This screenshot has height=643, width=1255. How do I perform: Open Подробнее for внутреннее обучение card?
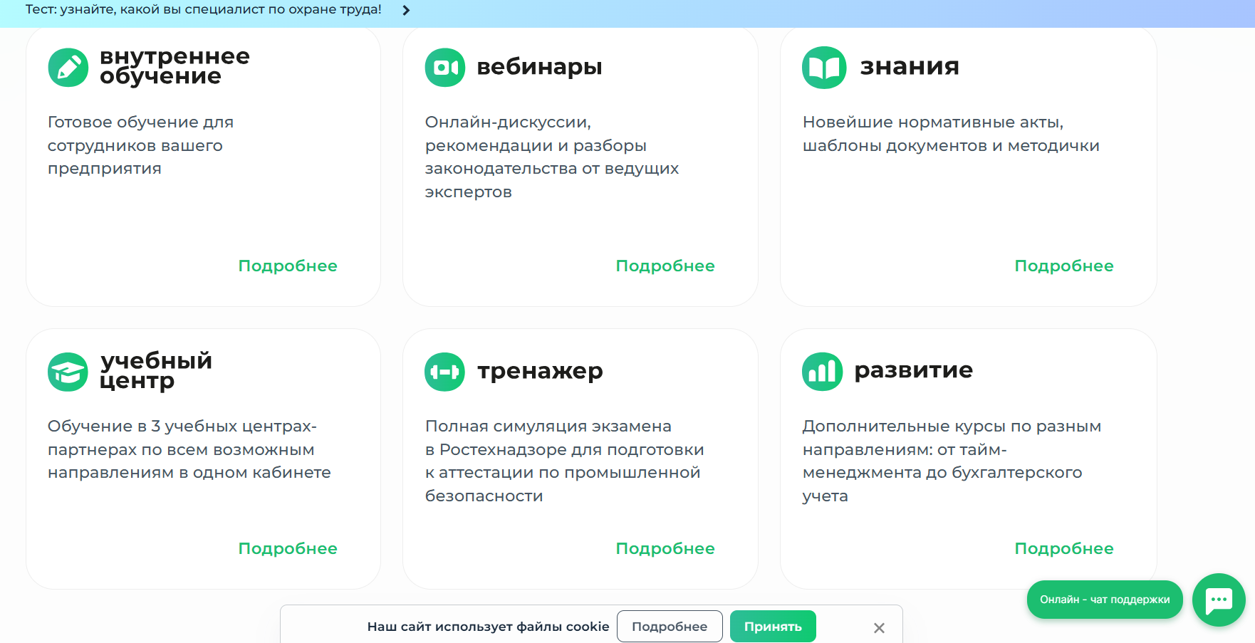click(x=288, y=266)
